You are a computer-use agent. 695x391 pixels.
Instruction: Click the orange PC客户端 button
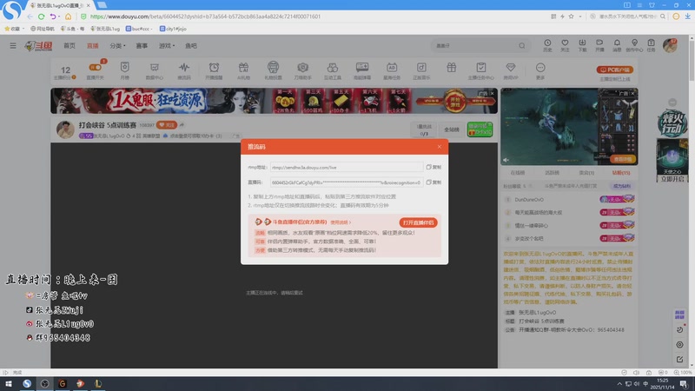coord(615,70)
